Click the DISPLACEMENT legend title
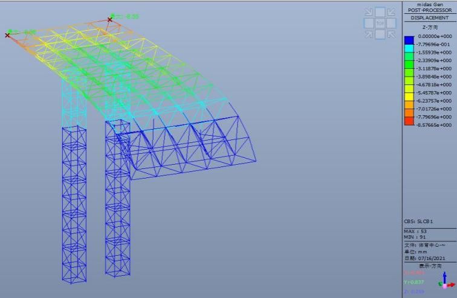 [x=430, y=18]
